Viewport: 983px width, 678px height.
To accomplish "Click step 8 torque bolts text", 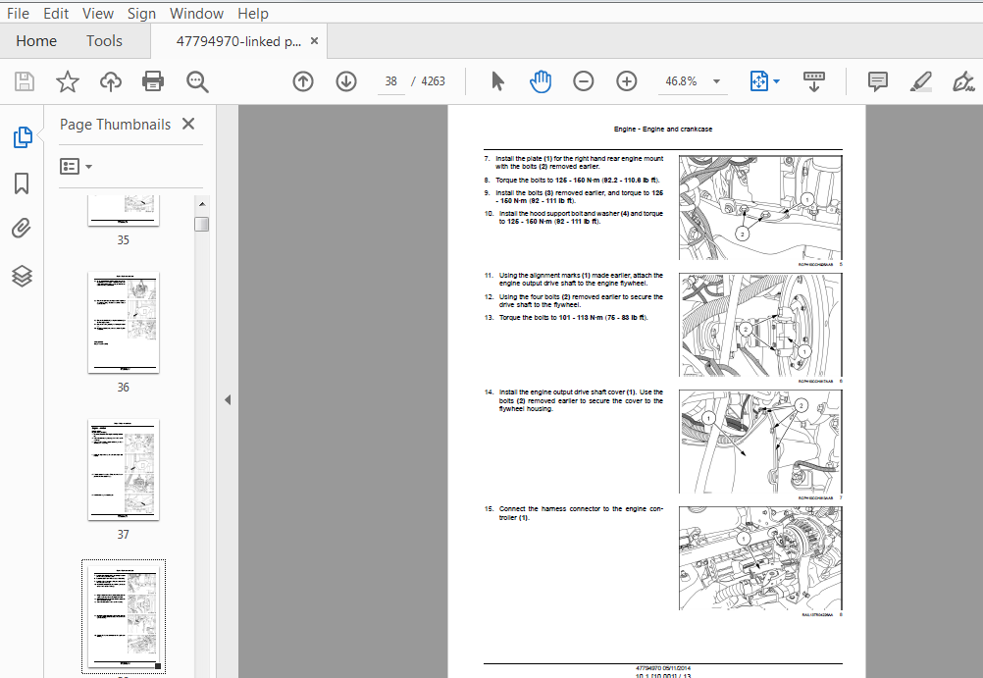I will (578, 180).
